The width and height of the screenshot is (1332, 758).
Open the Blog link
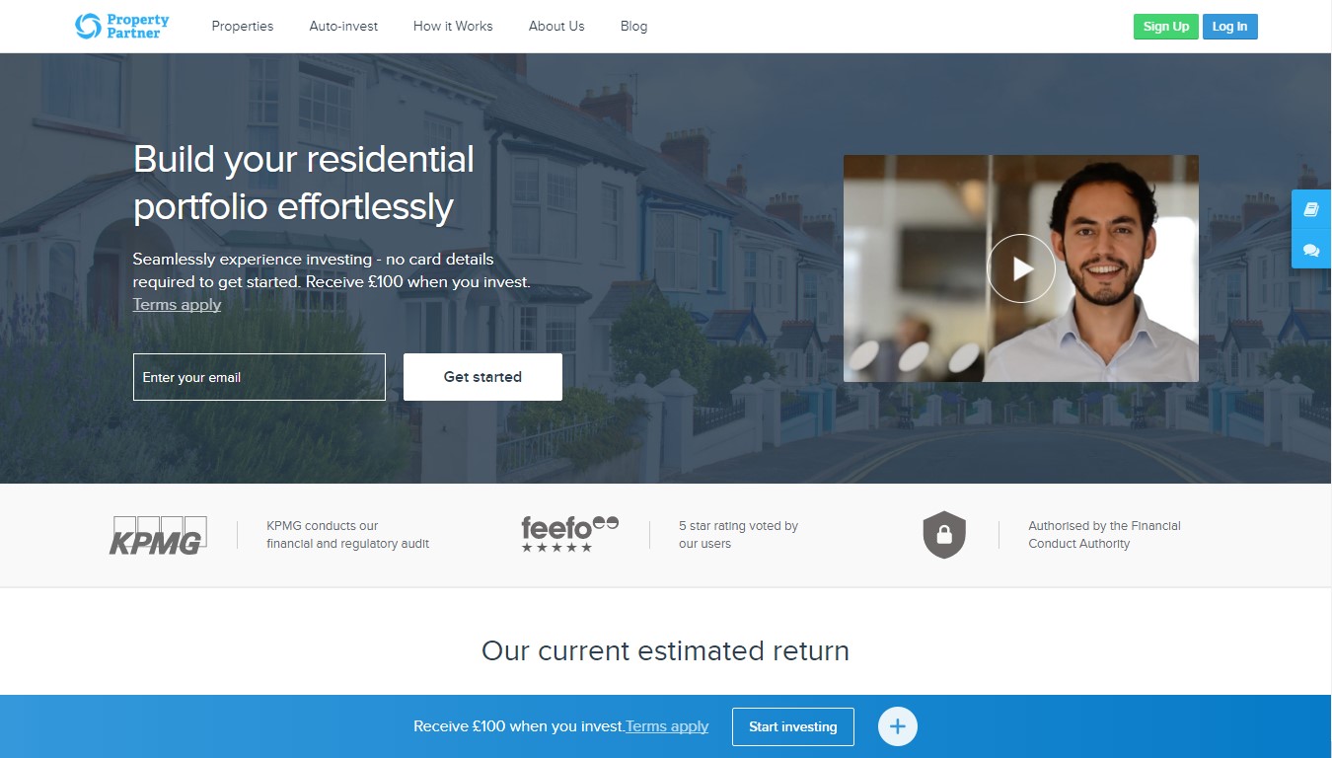[x=634, y=26]
